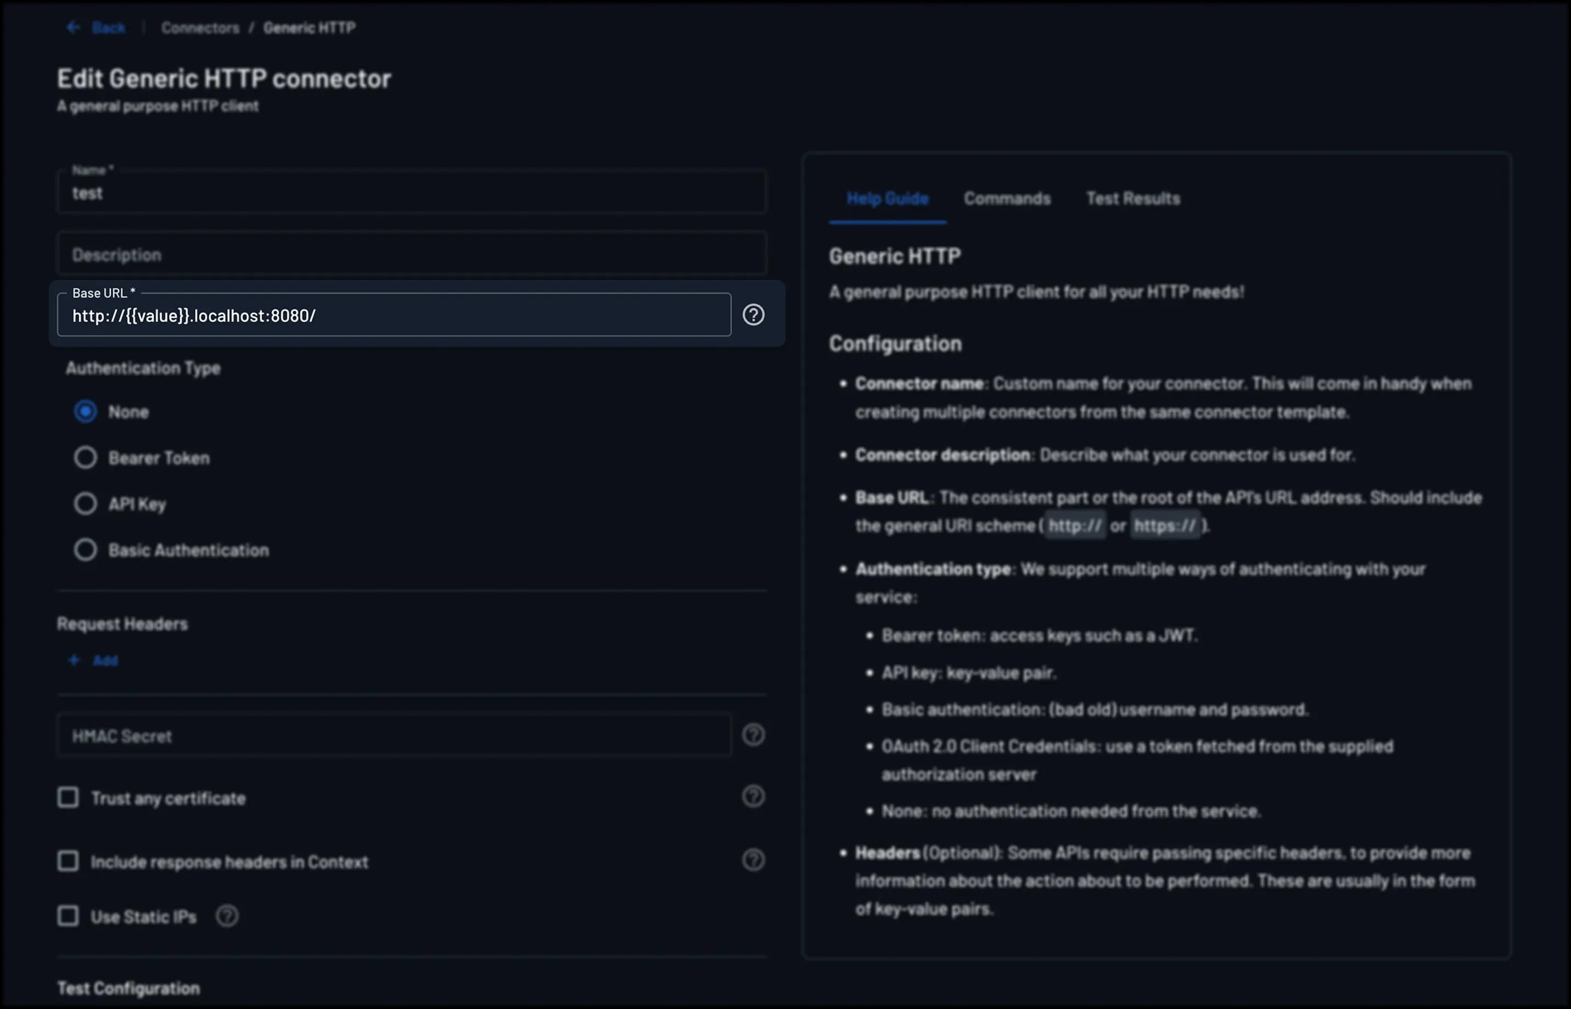This screenshot has width=1571, height=1009.
Task: Enable Trust any certificate checkbox
Action: tap(68, 797)
